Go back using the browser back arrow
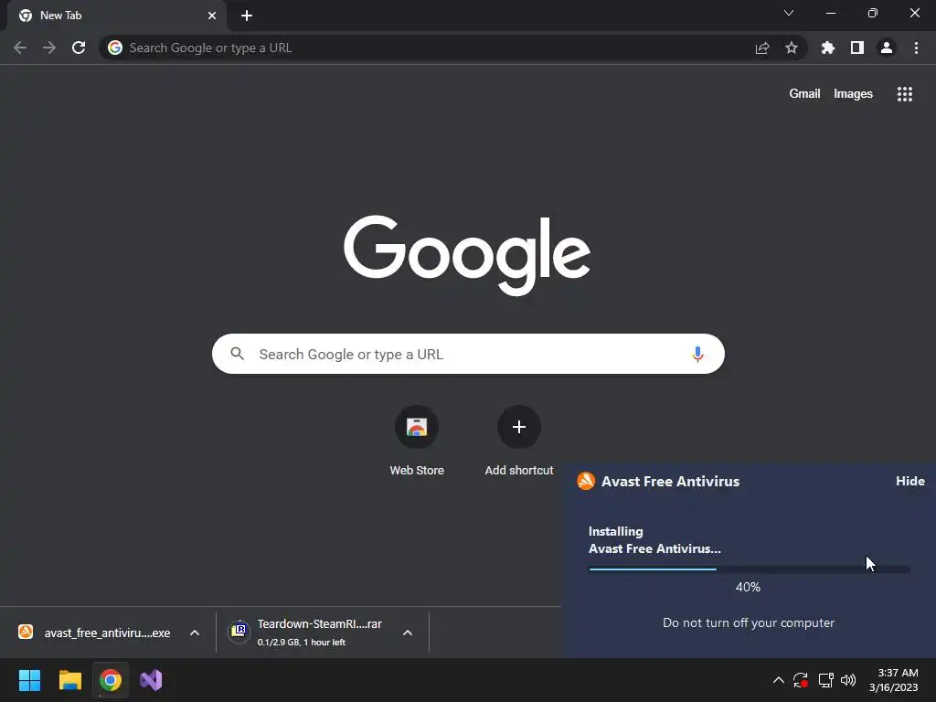This screenshot has height=702, width=936. coord(20,48)
